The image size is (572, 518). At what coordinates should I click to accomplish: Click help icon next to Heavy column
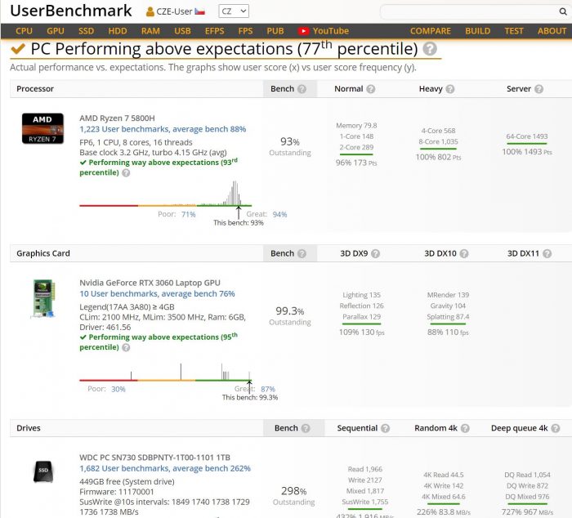tap(450, 89)
